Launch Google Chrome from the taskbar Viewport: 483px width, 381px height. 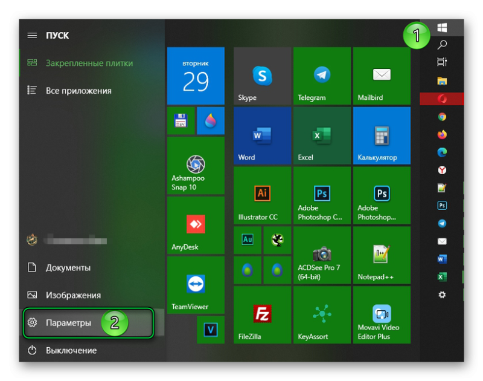click(x=442, y=117)
